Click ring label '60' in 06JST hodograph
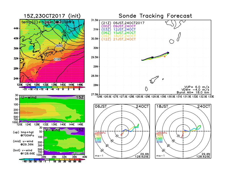Image resolution: width=225 pixels, height=174 pixels. pos(102,150)
